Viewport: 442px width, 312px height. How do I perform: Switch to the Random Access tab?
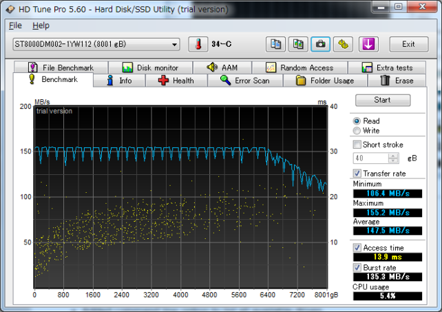(x=299, y=67)
